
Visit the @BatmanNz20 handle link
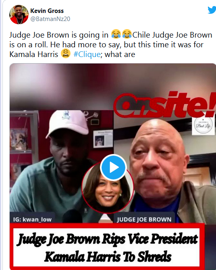tap(50, 19)
